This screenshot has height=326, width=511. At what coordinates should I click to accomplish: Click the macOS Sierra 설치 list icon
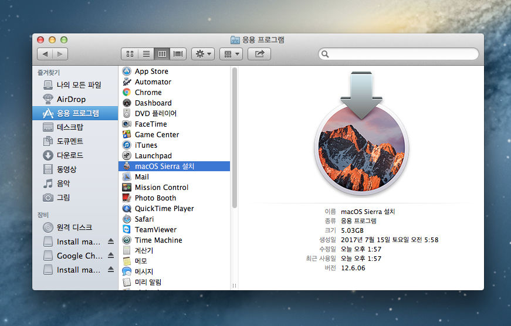[x=127, y=166]
